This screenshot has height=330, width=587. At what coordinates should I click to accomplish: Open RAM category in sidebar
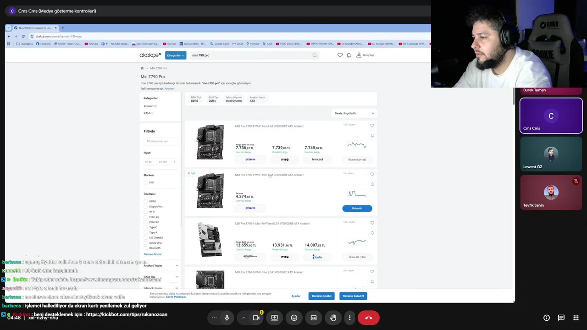pyautogui.click(x=147, y=113)
